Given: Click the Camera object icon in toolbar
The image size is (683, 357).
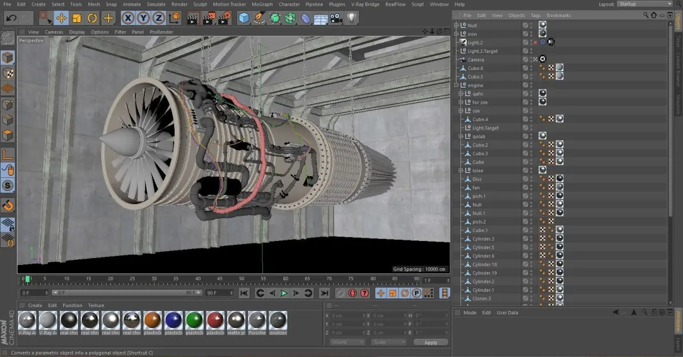Looking at the screenshot, I should (x=336, y=18).
